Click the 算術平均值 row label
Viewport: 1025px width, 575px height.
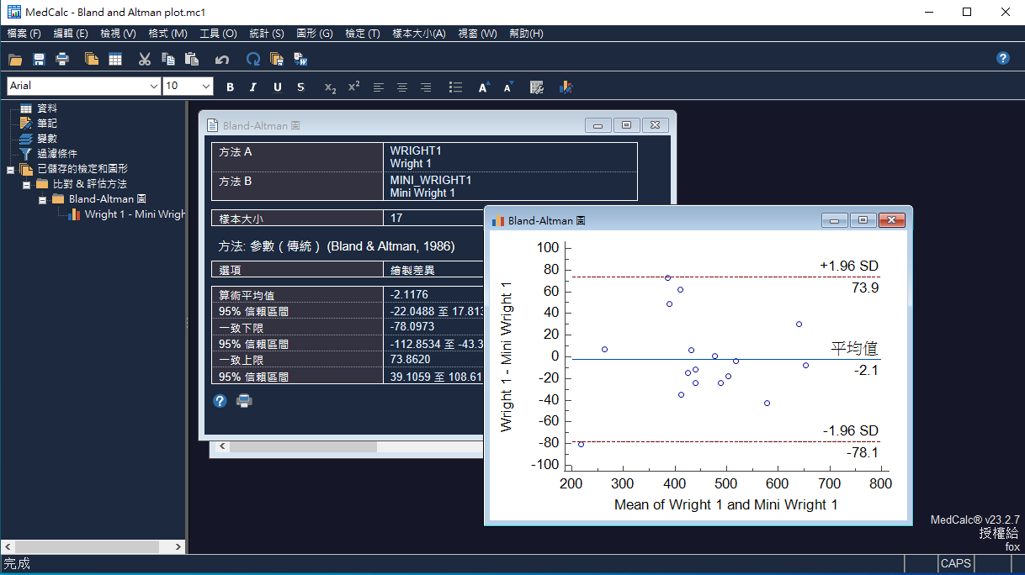pyautogui.click(x=247, y=295)
